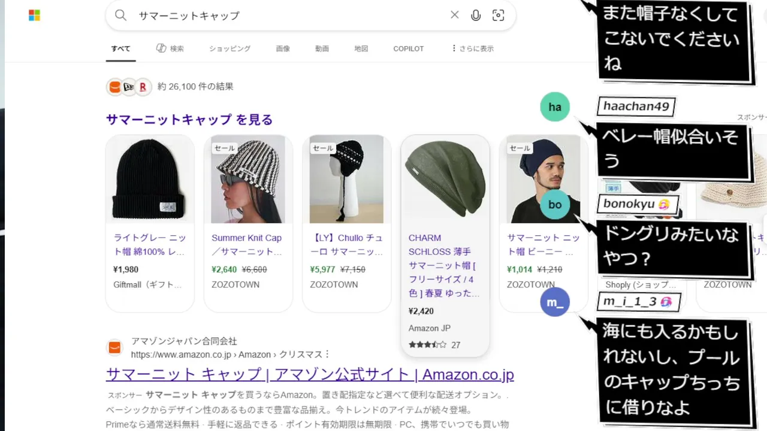Click the Microsoft logo icon
This screenshot has height=431, width=767.
click(34, 16)
